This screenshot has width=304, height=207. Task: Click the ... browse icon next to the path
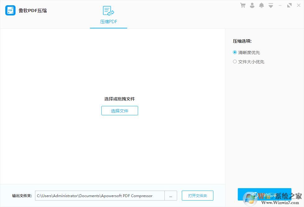click(x=171, y=196)
